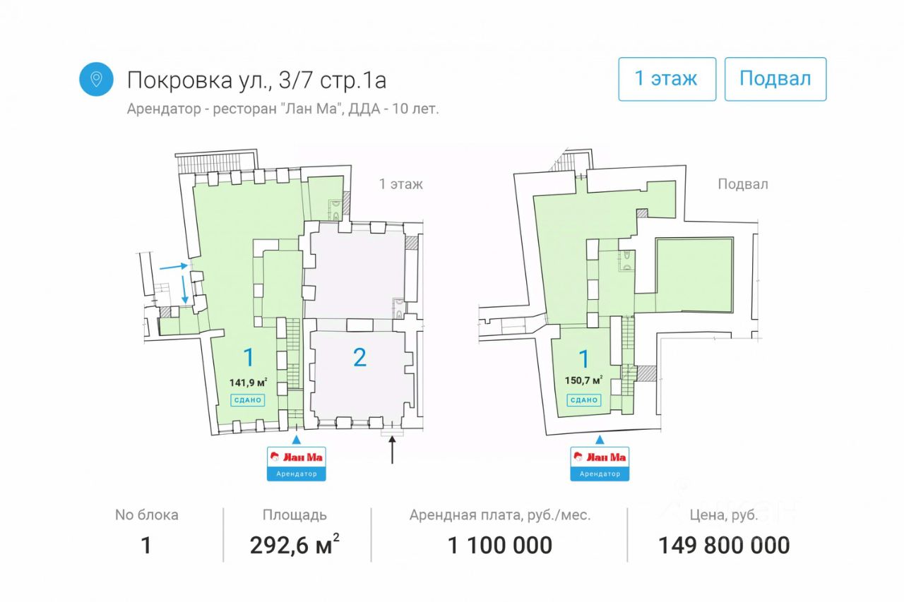
Task: Click the blue downward entrance arrow
Action: (185, 290)
